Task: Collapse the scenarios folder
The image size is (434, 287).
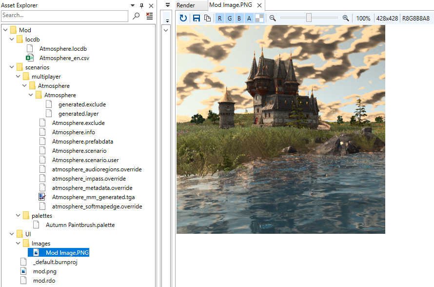Action: point(12,67)
